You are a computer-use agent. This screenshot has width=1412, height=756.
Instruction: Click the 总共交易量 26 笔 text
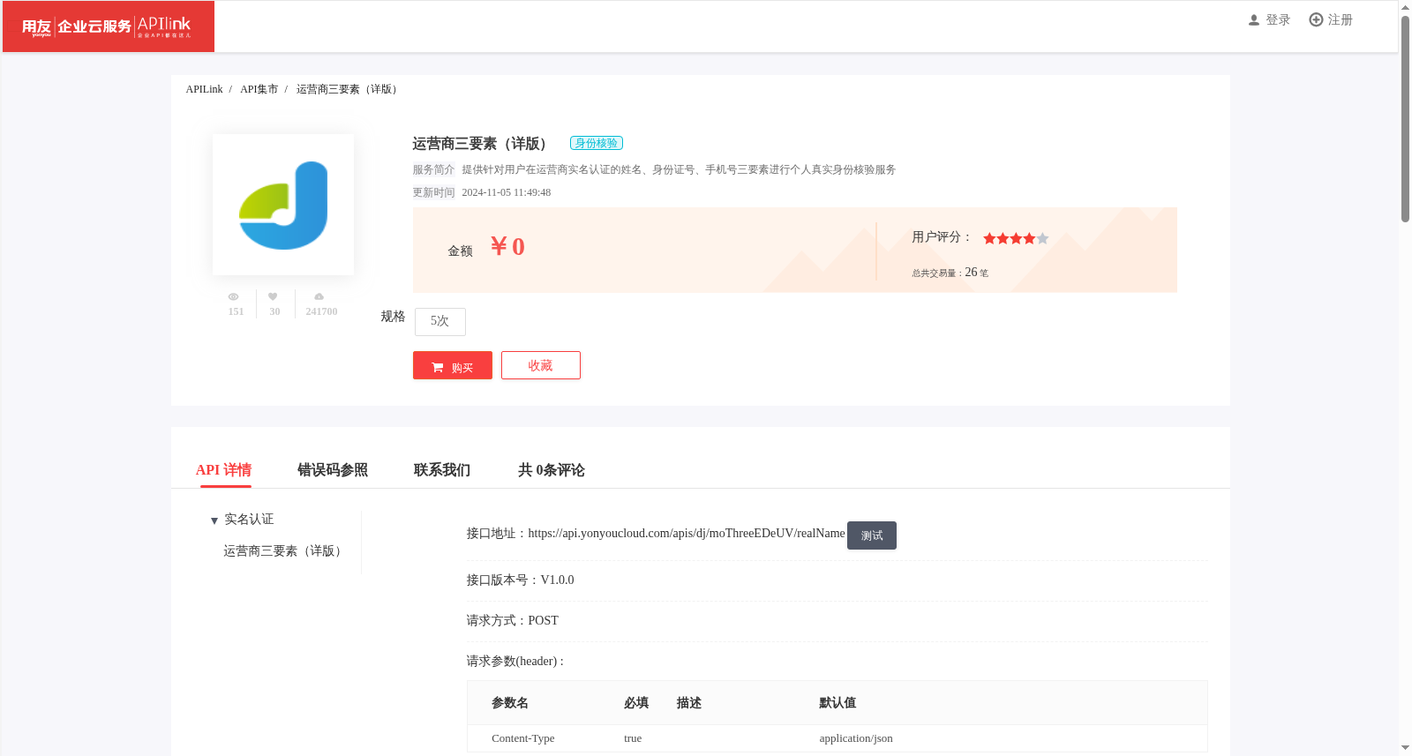pos(950,273)
